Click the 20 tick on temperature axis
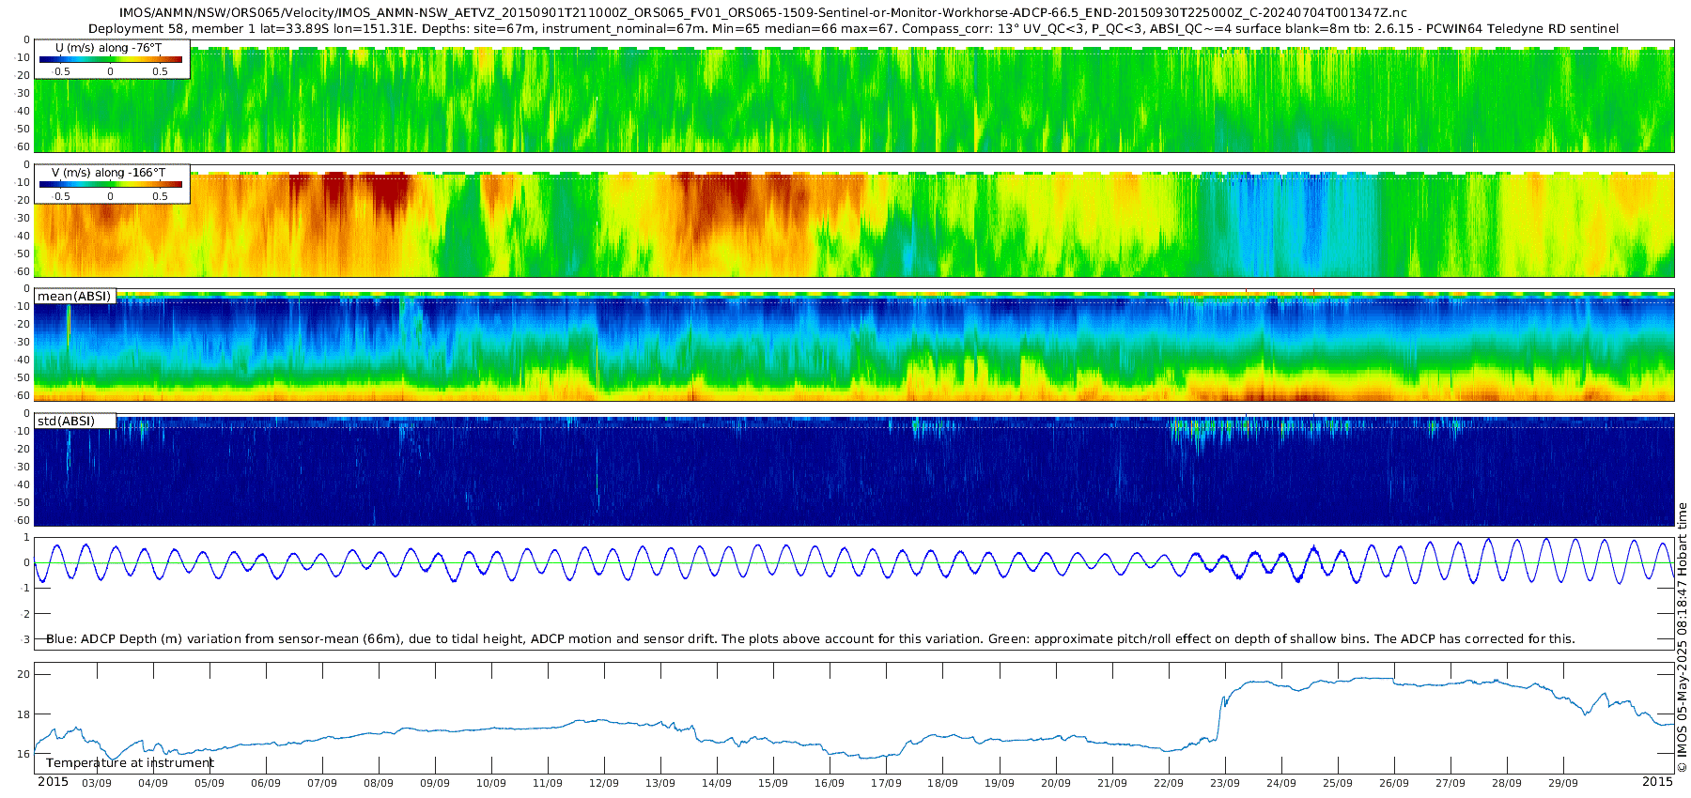1691x798 pixels. (x=23, y=674)
